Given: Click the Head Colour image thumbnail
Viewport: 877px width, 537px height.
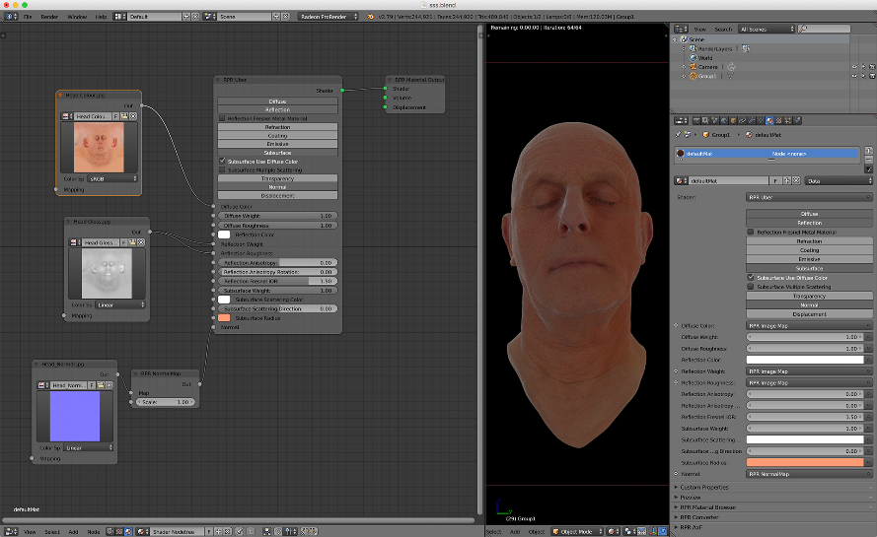Looking at the screenshot, I should [x=99, y=147].
